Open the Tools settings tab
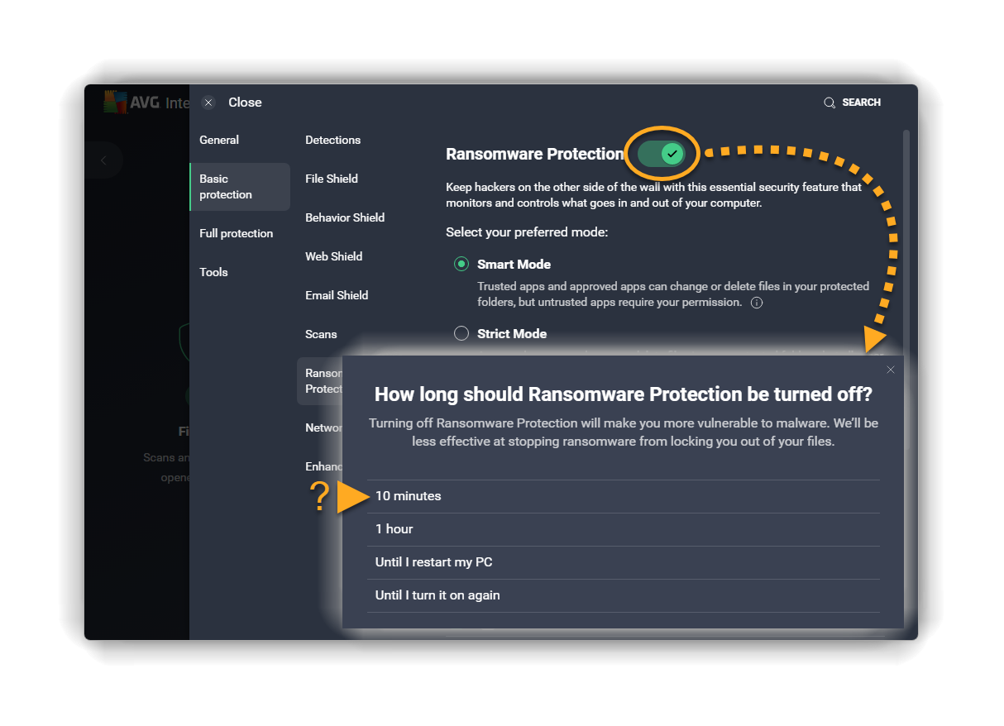 [213, 272]
